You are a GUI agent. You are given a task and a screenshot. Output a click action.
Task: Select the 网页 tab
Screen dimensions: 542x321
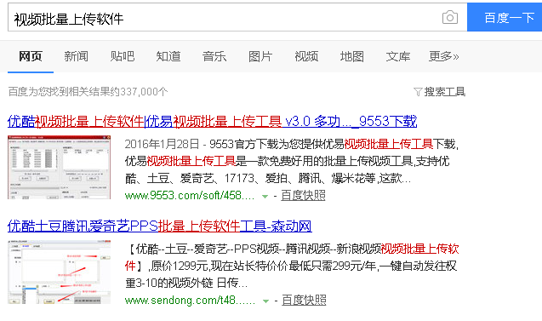click(31, 56)
